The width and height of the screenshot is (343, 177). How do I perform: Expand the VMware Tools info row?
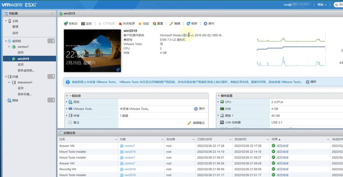pos(66,109)
